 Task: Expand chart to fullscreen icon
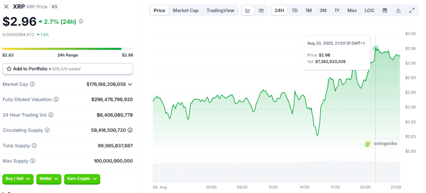pos(412,10)
